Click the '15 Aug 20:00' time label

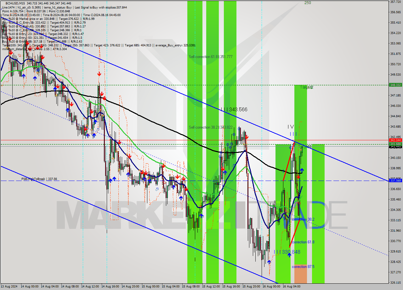coord(251,287)
